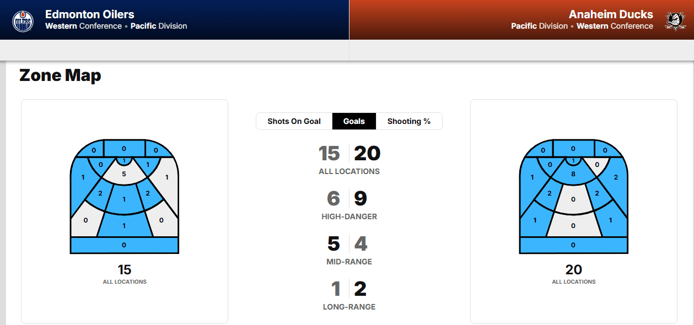Select Ducks behind-the-net top center zone
This screenshot has height=325, width=694.
tap(573, 149)
